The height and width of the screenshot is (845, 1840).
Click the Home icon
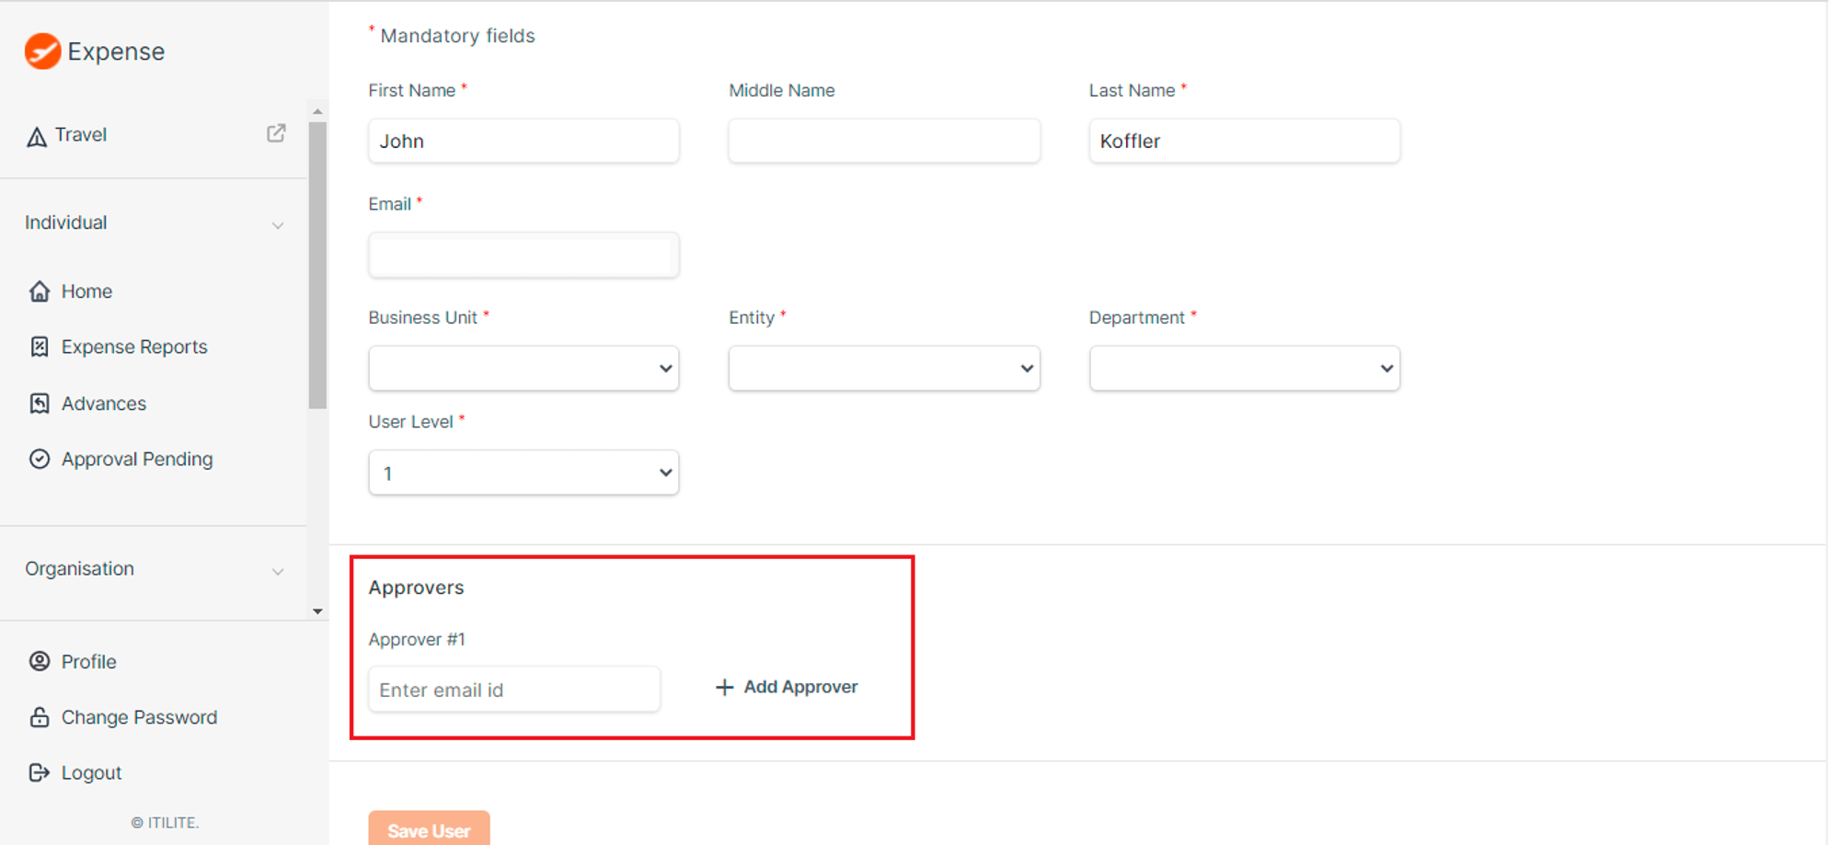(40, 291)
